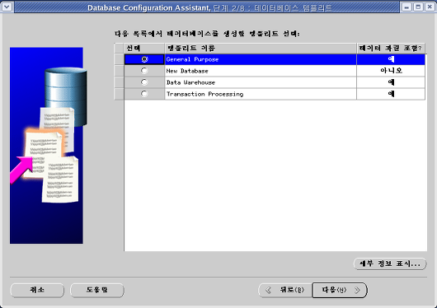Click the row header beside General Purpose
This screenshot has width=437, height=308.
click(119, 59)
